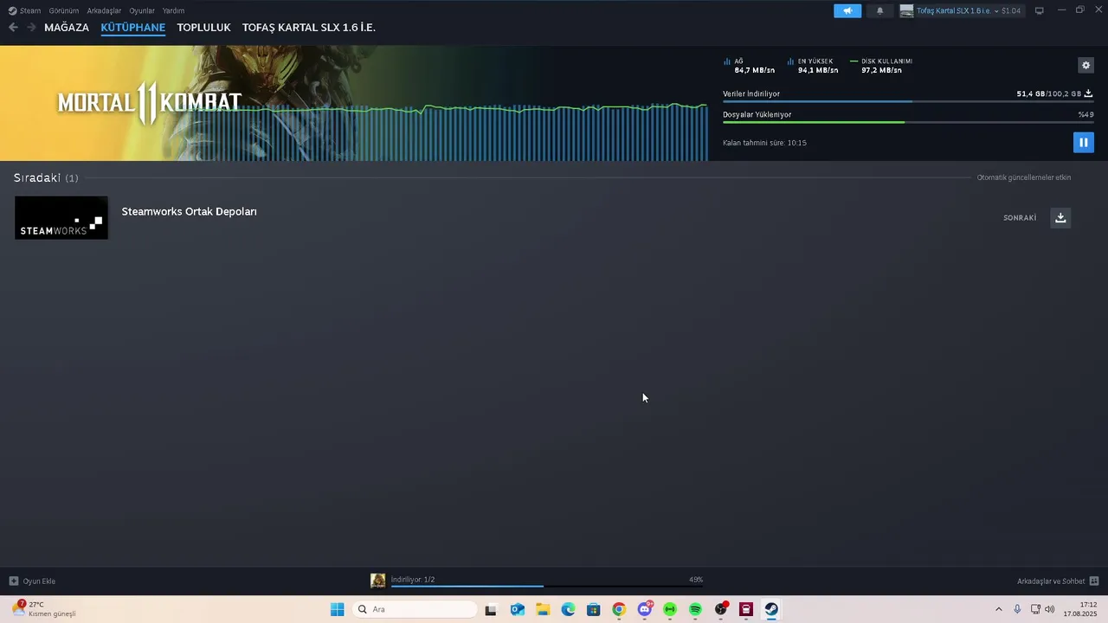Click the bottom download progress bar
This screenshot has height=623, width=1108.
tap(547, 587)
